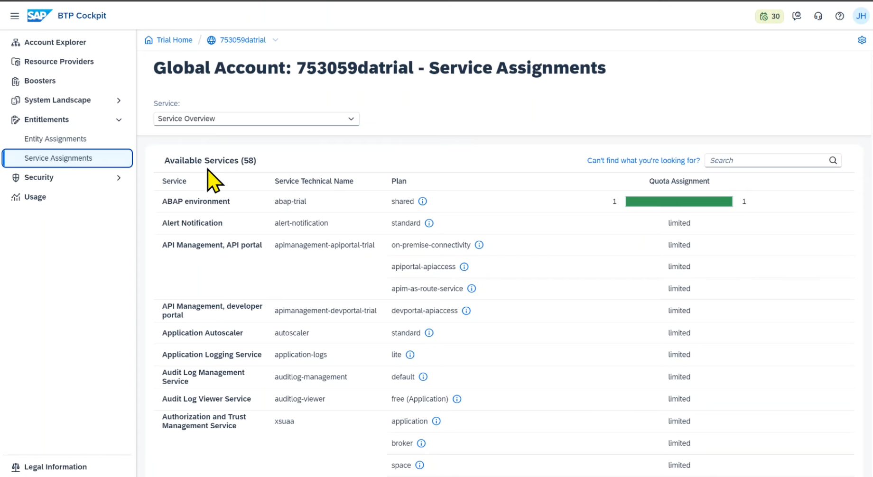The image size is (873, 477).
Task: Show info for abap-trial shared plan
Action: pyautogui.click(x=422, y=202)
